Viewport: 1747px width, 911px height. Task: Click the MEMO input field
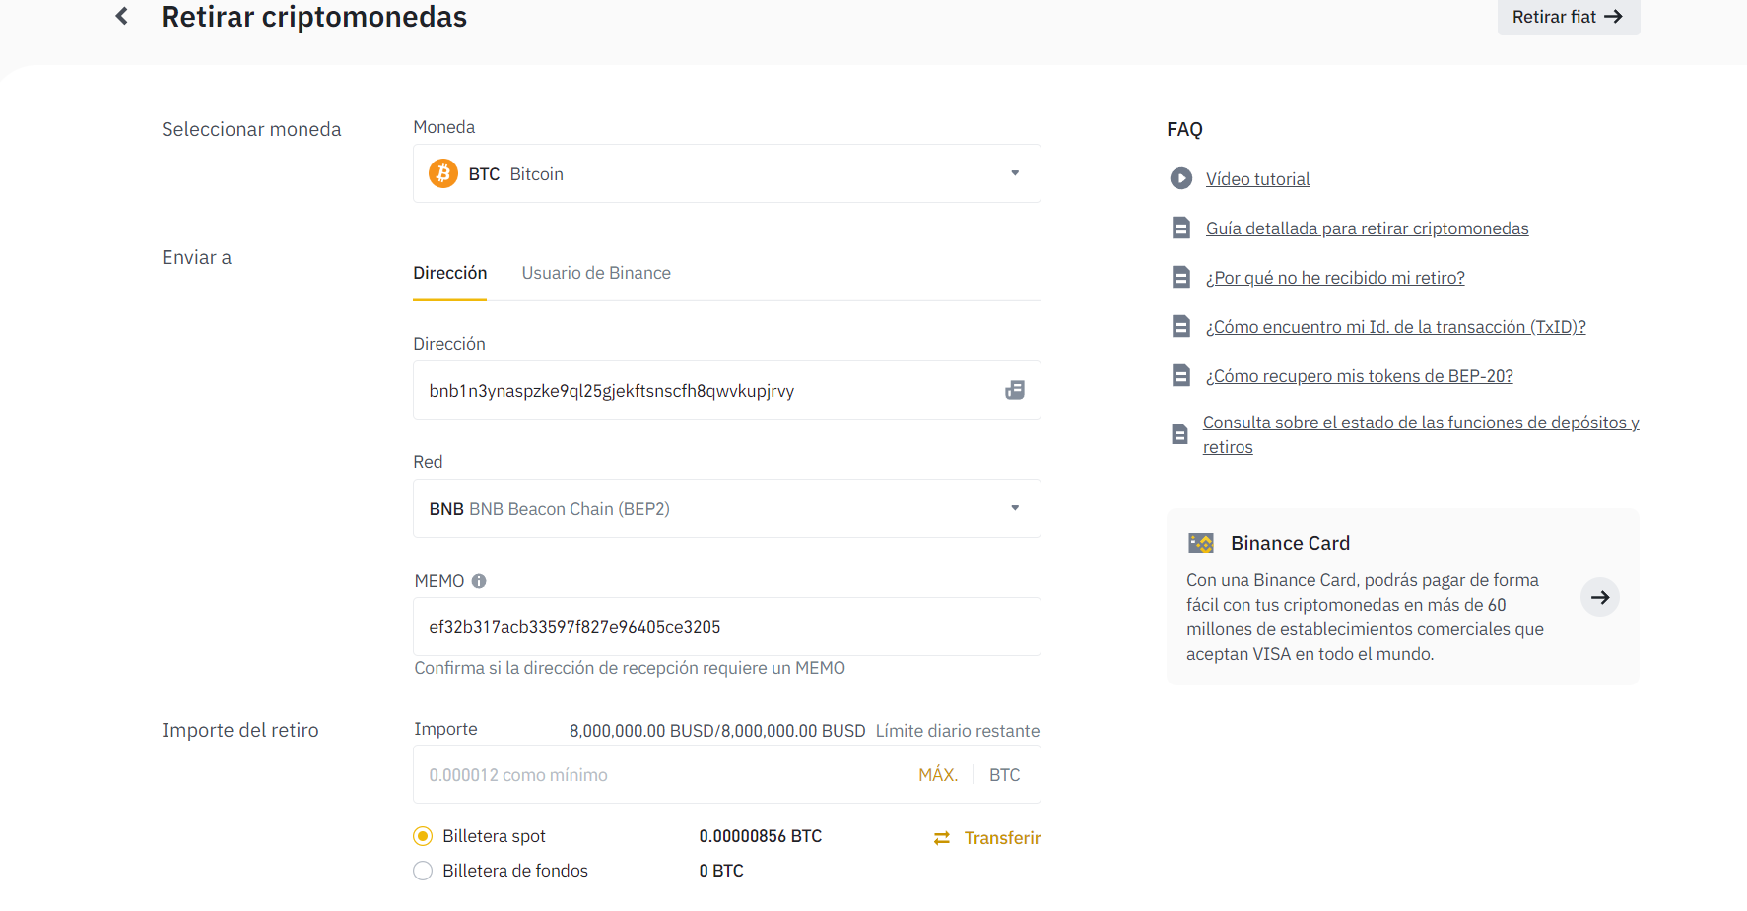point(727,626)
